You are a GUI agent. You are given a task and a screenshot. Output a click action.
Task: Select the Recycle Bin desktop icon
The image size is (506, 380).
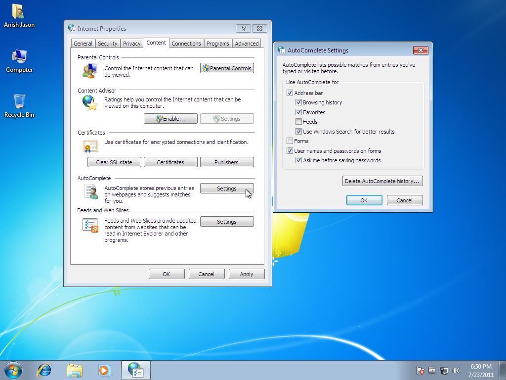[19, 106]
